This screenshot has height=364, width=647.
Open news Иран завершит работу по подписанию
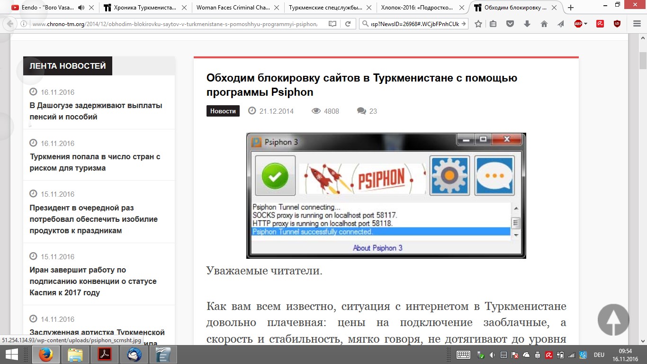(93, 281)
